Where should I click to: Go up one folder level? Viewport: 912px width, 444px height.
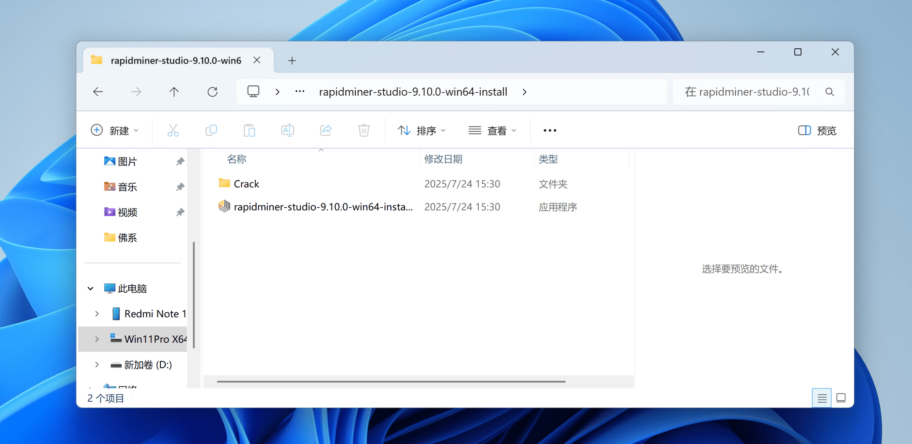[174, 92]
